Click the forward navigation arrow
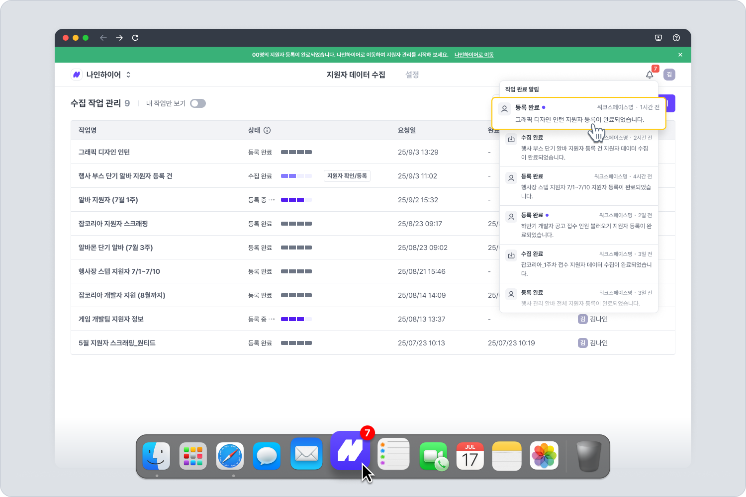The image size is (746, 497). 119,38
